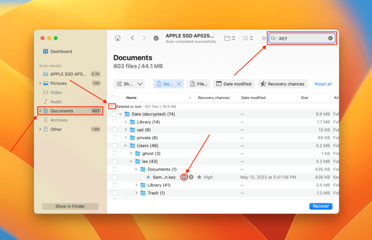Open Recovery chances filter
The image size is (372, 240).
pos(282,84)
